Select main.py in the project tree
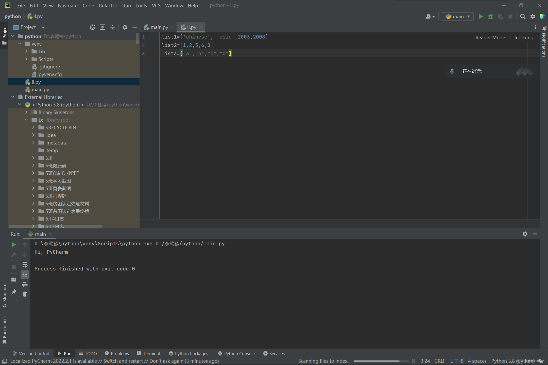Screen dimensions: 548x365 pyautogui.click(x=40, y=89)
